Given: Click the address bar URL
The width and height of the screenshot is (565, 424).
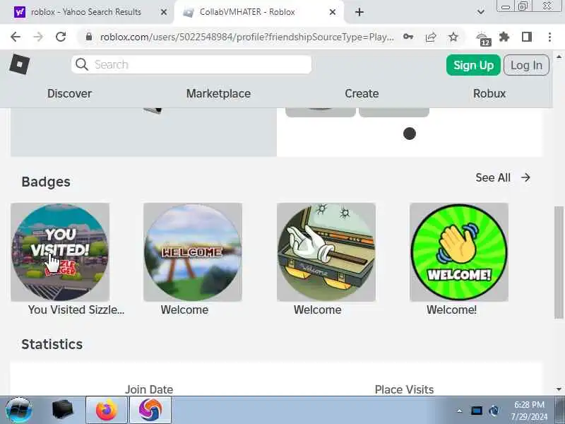Looking at the screenshot, I should [x=246, y=37].
